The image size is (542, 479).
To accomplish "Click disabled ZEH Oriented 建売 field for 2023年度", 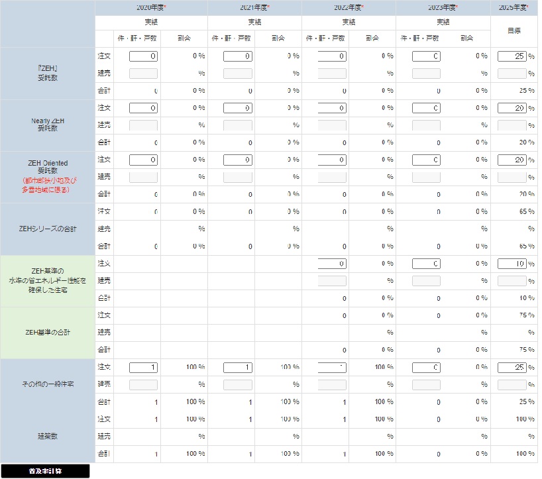I will coord(426,178).
